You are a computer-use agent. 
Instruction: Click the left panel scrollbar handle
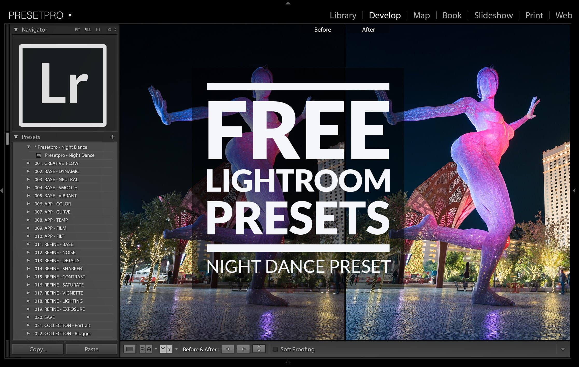8,139
